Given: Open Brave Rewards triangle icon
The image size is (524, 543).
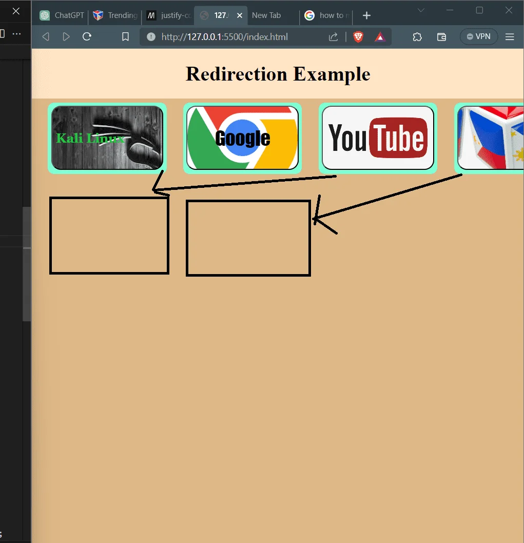Looking at the screenshot, I should (x=380, y=37).
